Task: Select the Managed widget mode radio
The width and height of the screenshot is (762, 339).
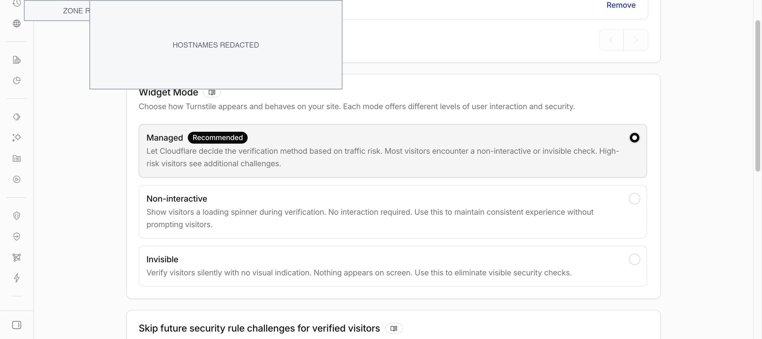Action: 634,138
